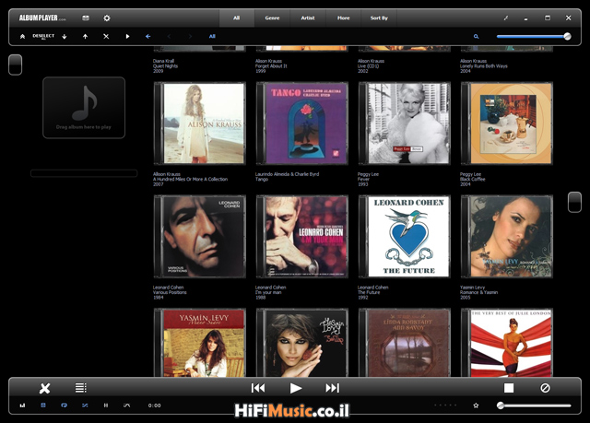Click the empty progress bar under the drop box
The height and width of the screenshot is (423, 590).
coord(84,173)
